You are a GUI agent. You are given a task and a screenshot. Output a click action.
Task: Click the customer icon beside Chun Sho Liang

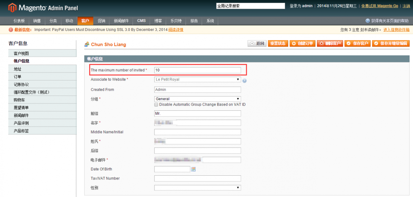coord(87,44)
